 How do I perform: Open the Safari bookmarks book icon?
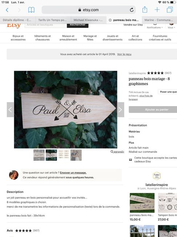point(31,10)
